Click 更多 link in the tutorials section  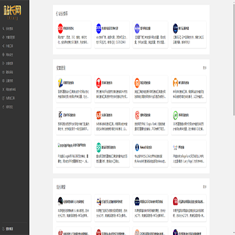click(x=204, y=187)
